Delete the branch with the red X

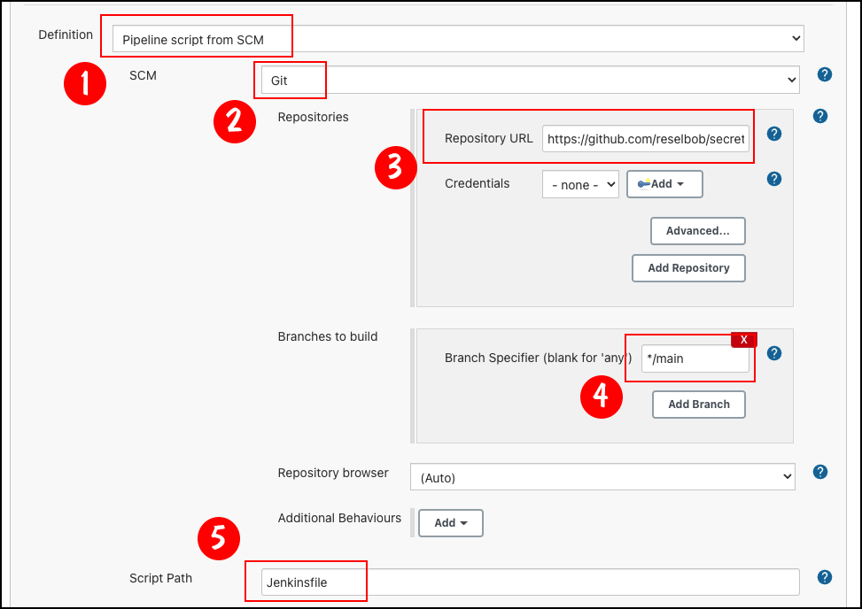pos(743,340)
